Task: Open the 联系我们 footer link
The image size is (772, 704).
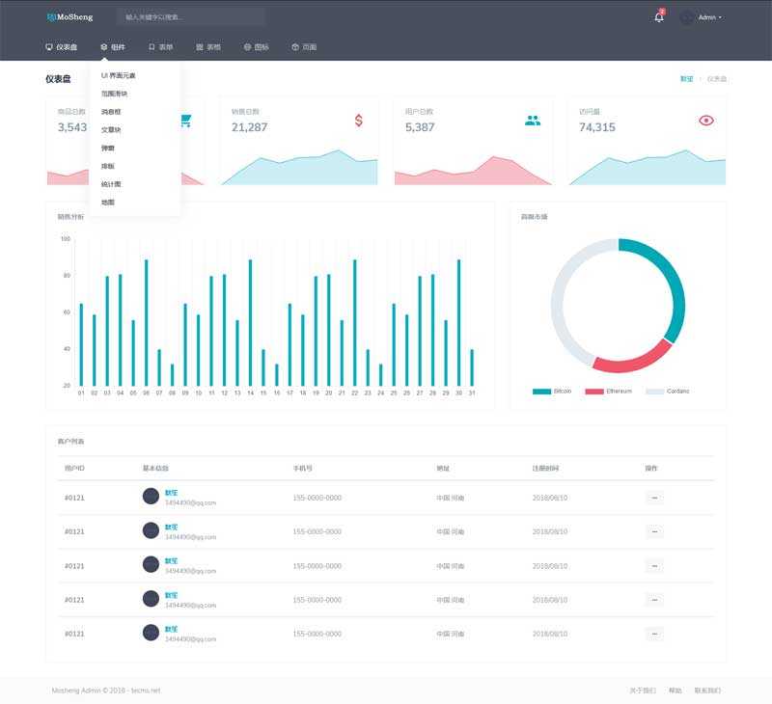Action: 707,690
